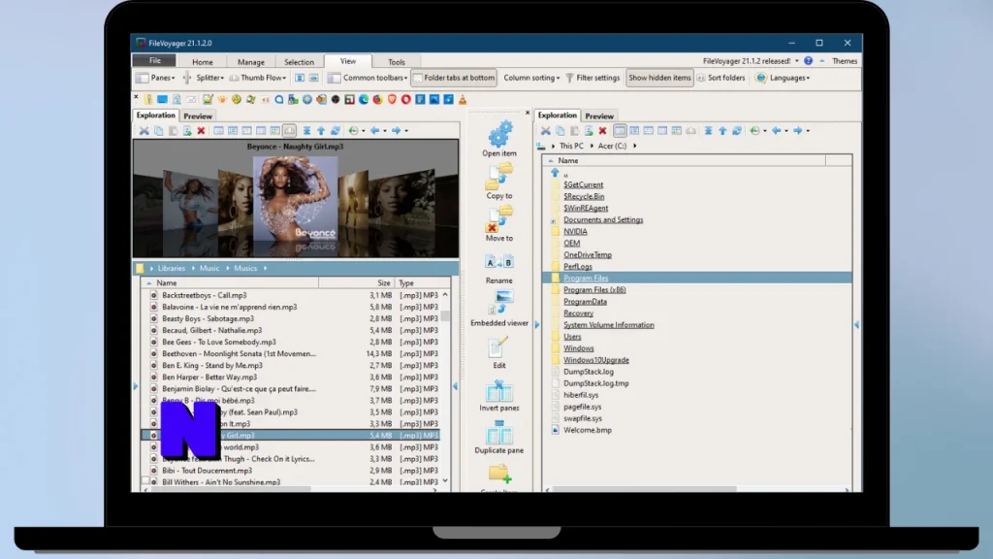Expand the news dropdown beside 'FileVoyager 21.1.2 released!'
Viewport: 993px width, 559px height.
coord(797,61)
